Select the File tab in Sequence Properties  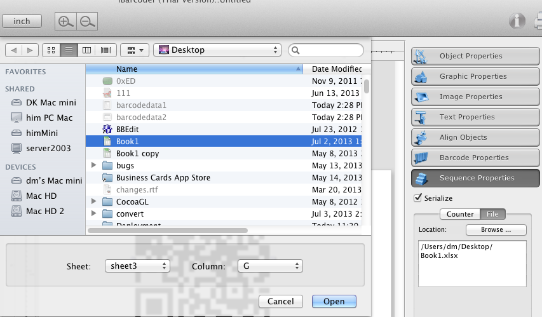492,214
